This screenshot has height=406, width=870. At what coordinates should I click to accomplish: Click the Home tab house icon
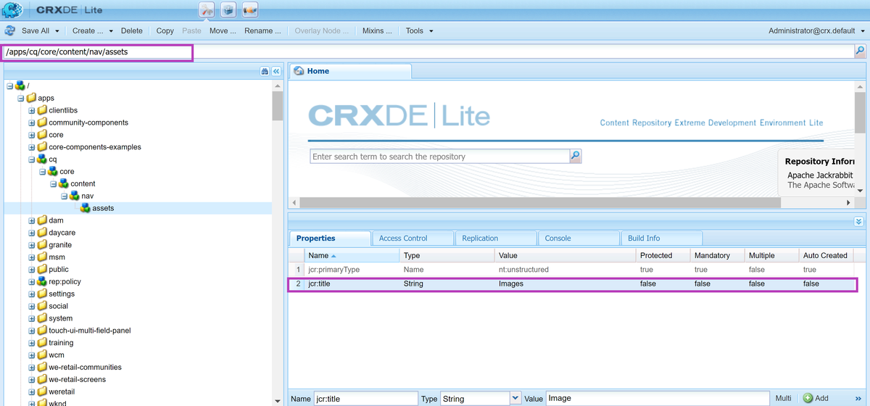pyautogui.click(x=299, y=71)
